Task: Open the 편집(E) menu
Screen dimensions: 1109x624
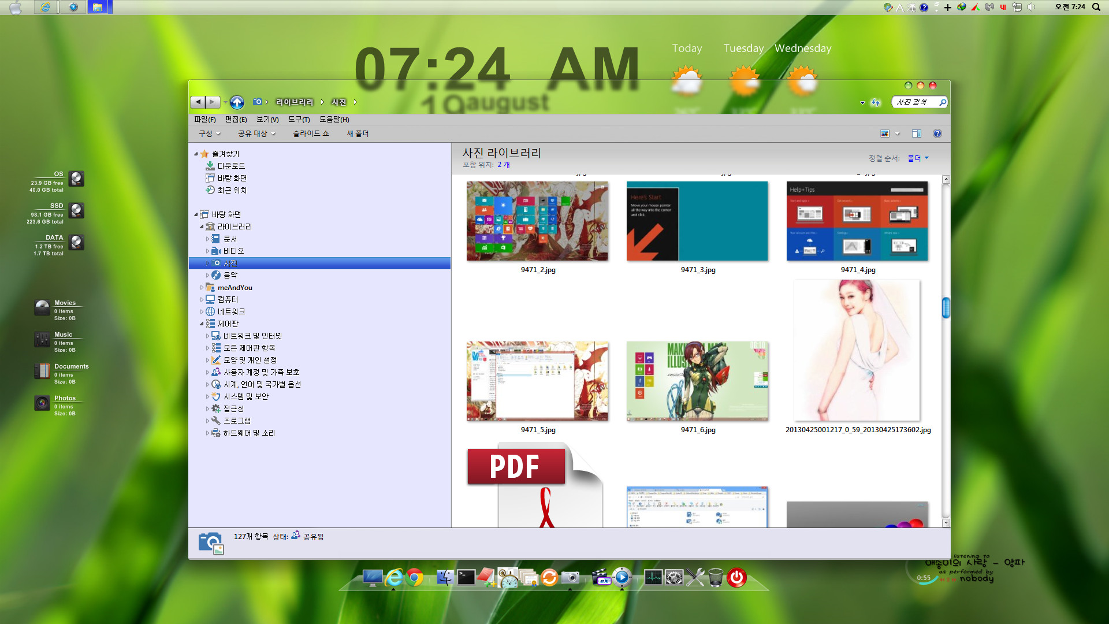Action: [236, 119]
